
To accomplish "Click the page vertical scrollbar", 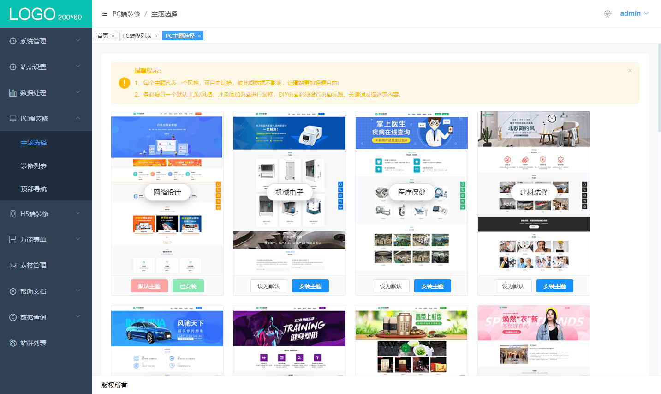I will click(659, 88).
